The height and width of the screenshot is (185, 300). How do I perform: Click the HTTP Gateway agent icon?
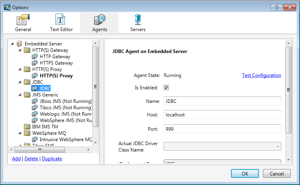(x=35, y=57)
